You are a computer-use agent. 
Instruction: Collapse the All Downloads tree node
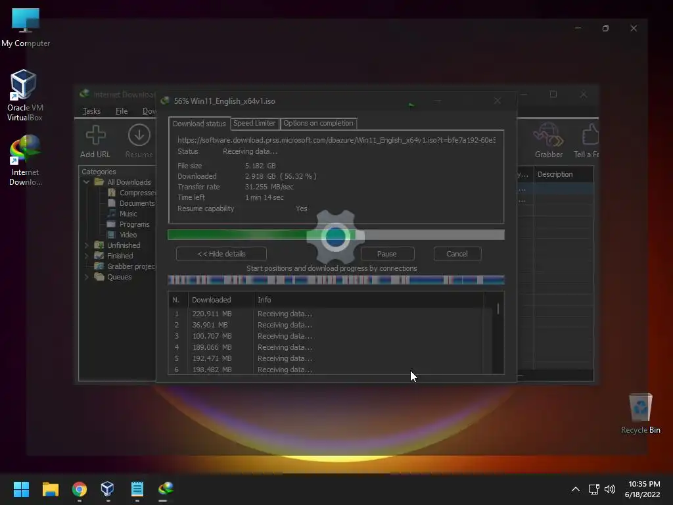tap(87, 182)
